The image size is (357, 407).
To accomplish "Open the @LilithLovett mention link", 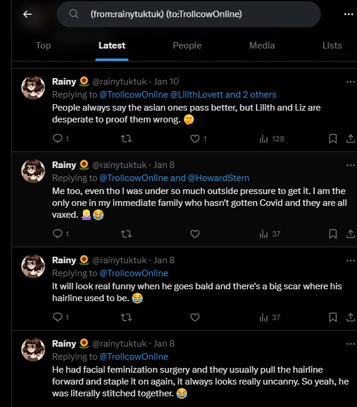I will (x=198, y=95).
